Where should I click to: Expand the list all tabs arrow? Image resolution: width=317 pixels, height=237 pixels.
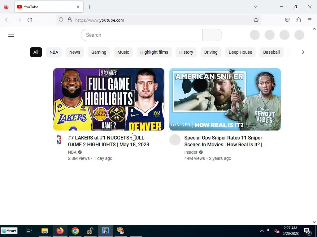pyautogui.click(x=255, y=7)
